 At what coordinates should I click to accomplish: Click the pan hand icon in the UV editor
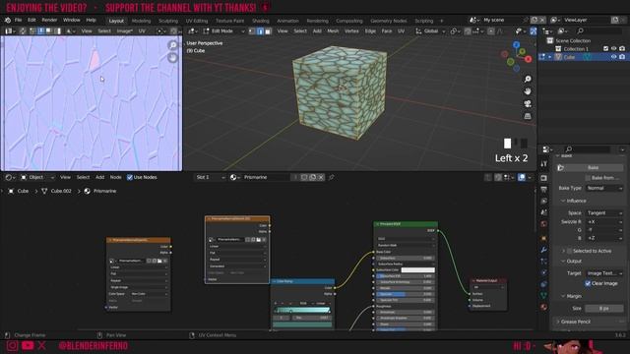click(x=173, y=58)
